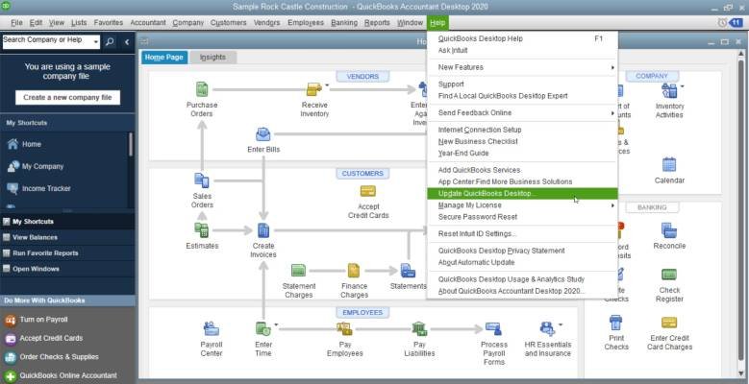Viewport: 749px width, 384px height.
Task: Select Reset Intuit ID Settings
Action: [x=522, y=233]
